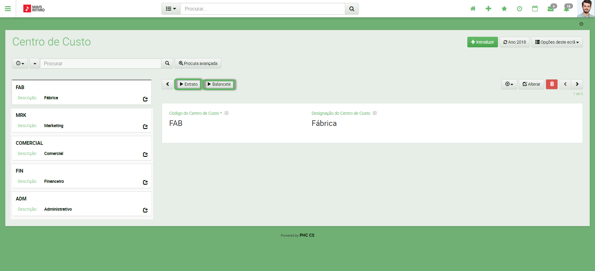The width and height of the screenshot is (595, 271).
Task: Click the Alterar button
Action: pyautogui.click(x=531, y=84)
